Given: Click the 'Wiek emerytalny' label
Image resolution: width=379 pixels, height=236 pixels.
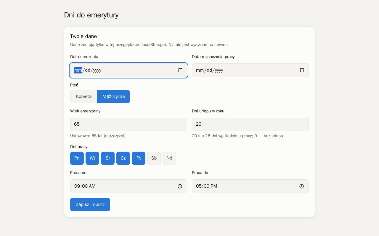Looking at the screenshot, I should 85,111.
